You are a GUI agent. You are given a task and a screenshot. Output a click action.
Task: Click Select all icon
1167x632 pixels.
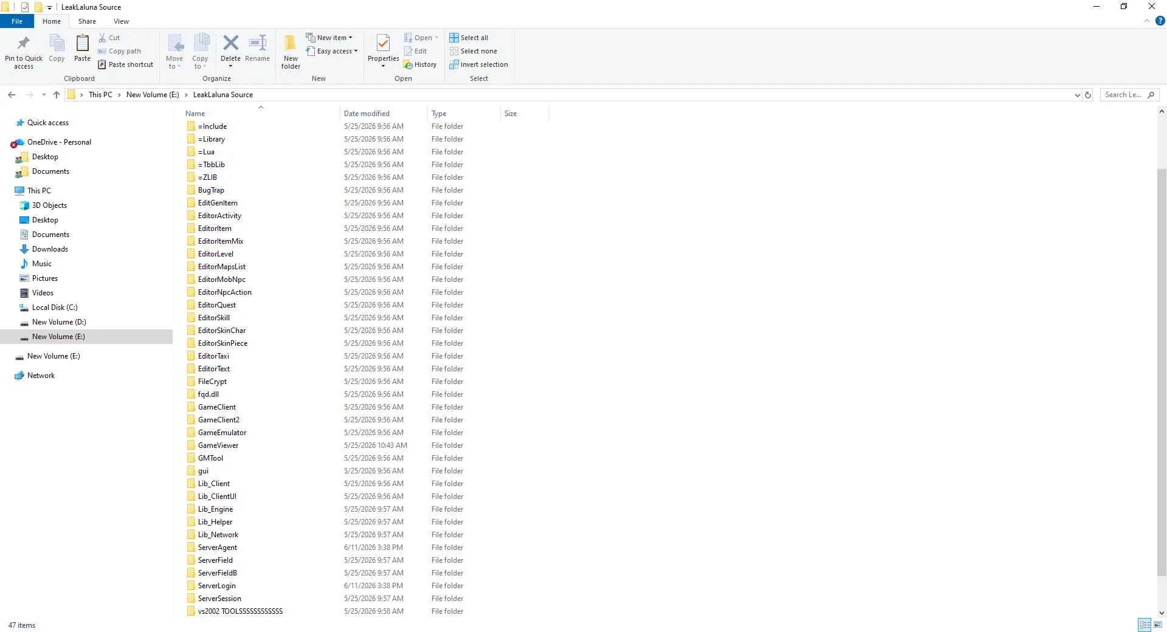(x=454, y=38)
